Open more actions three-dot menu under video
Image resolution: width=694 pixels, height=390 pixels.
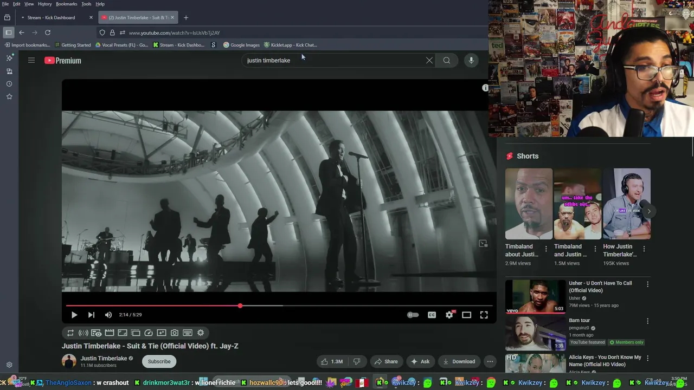point(490,361)
